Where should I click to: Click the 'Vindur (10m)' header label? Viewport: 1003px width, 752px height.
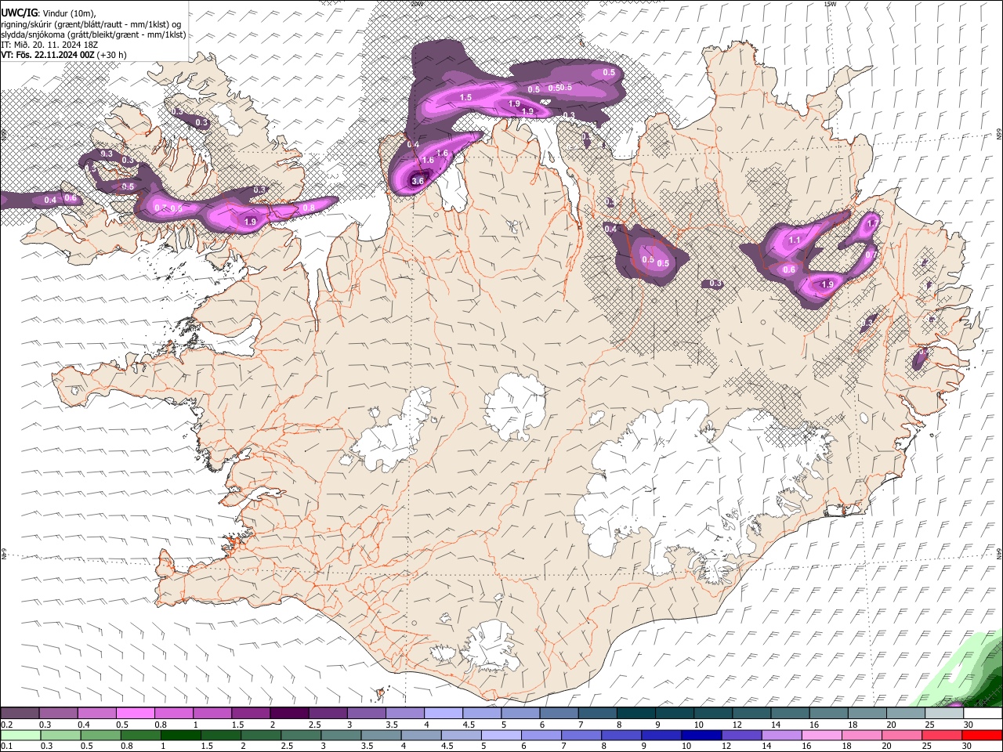click(69, 13)
